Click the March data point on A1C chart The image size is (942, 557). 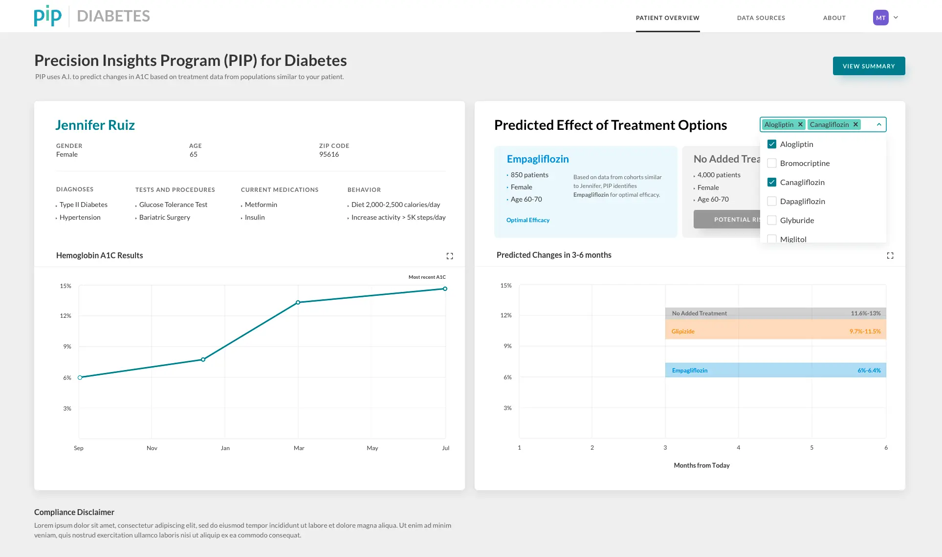tap(298, 302)
